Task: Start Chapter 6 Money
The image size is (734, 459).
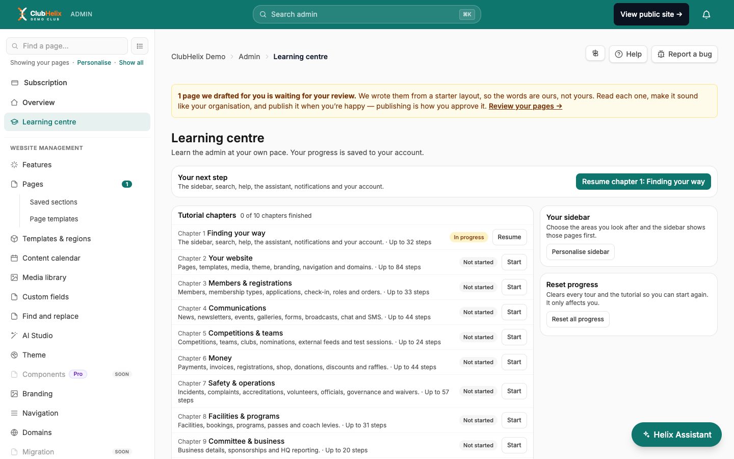Action: 514,362
